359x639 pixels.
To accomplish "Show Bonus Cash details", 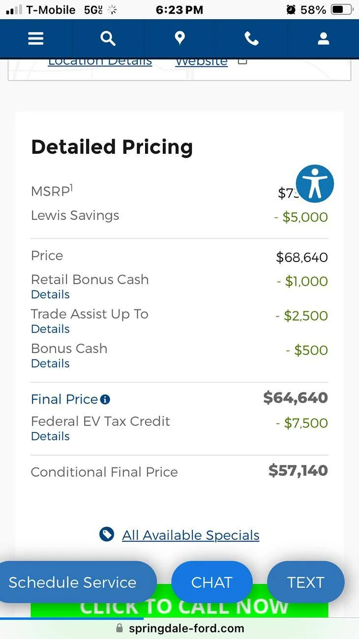I will point(50,363).
